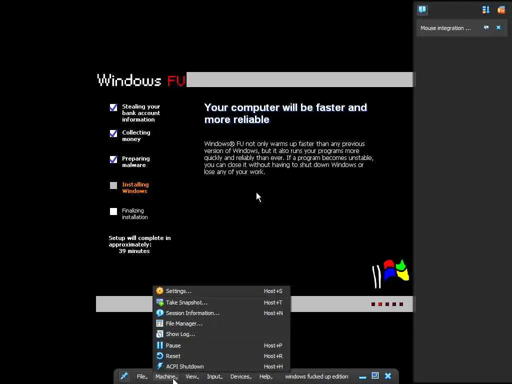
Task: Click the 39 minutes remaining text
Action: click(x=134, y=251)
